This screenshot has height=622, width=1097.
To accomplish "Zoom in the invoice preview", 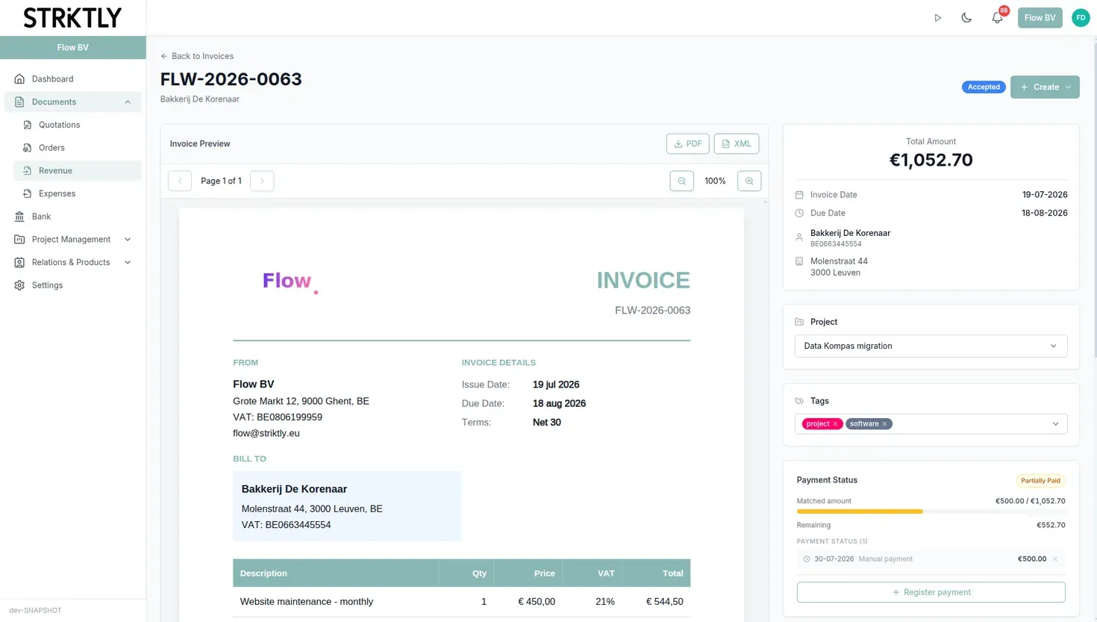I will click(x=749, y=181).
